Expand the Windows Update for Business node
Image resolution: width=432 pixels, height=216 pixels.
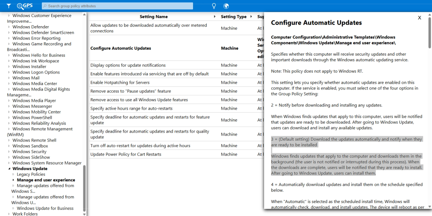(14, 208)
